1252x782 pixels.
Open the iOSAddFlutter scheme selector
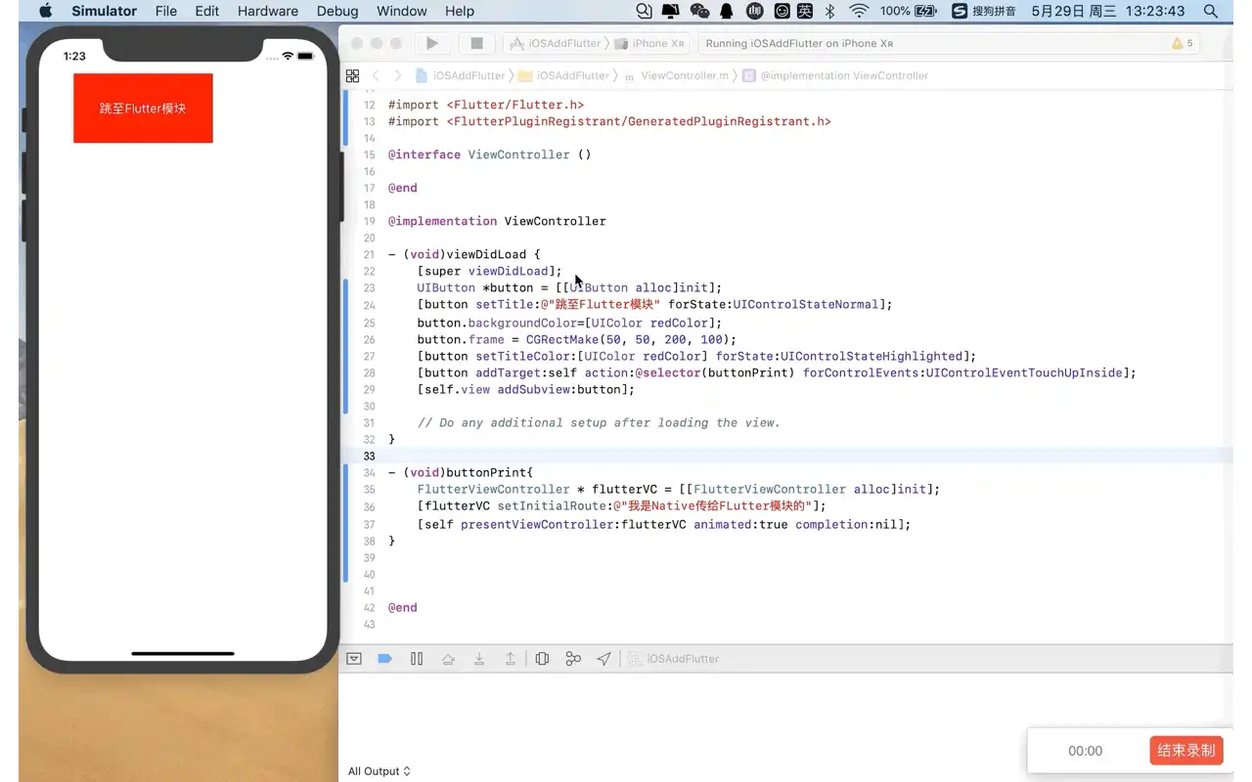click(x=557, y=43)
